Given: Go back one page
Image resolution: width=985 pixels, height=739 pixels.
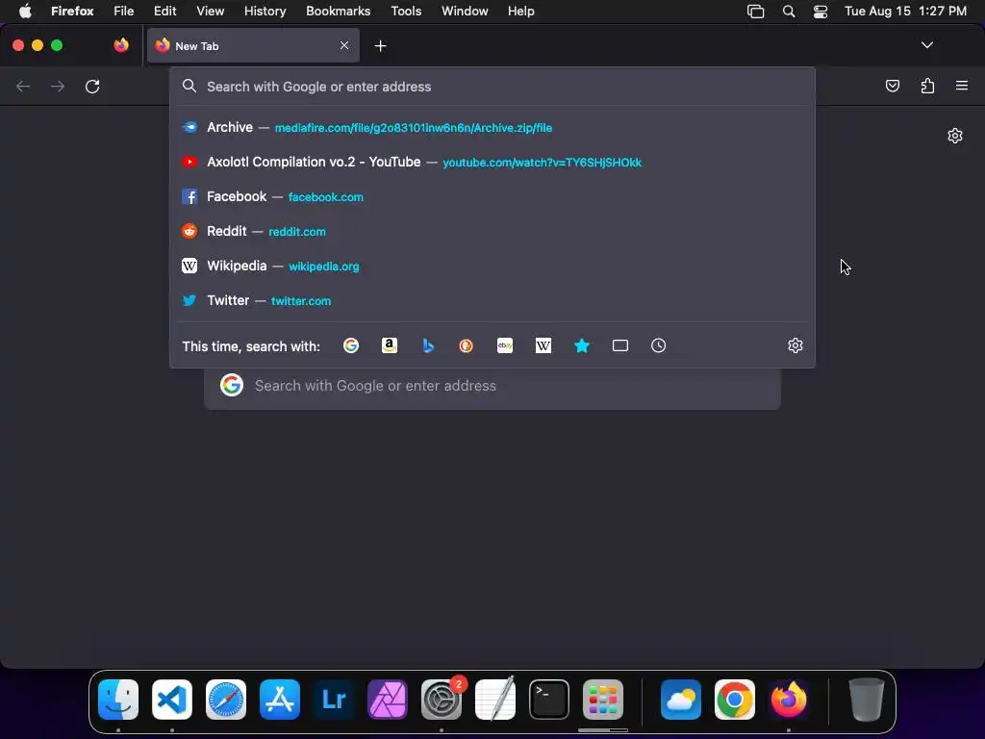Looking at the screenshot, I should [x=23, y=86].
